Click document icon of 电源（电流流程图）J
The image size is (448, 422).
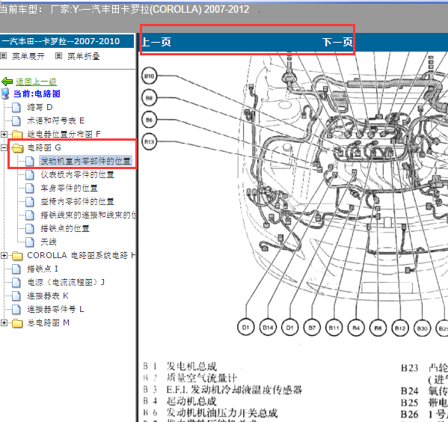click(x=16, y=282)
